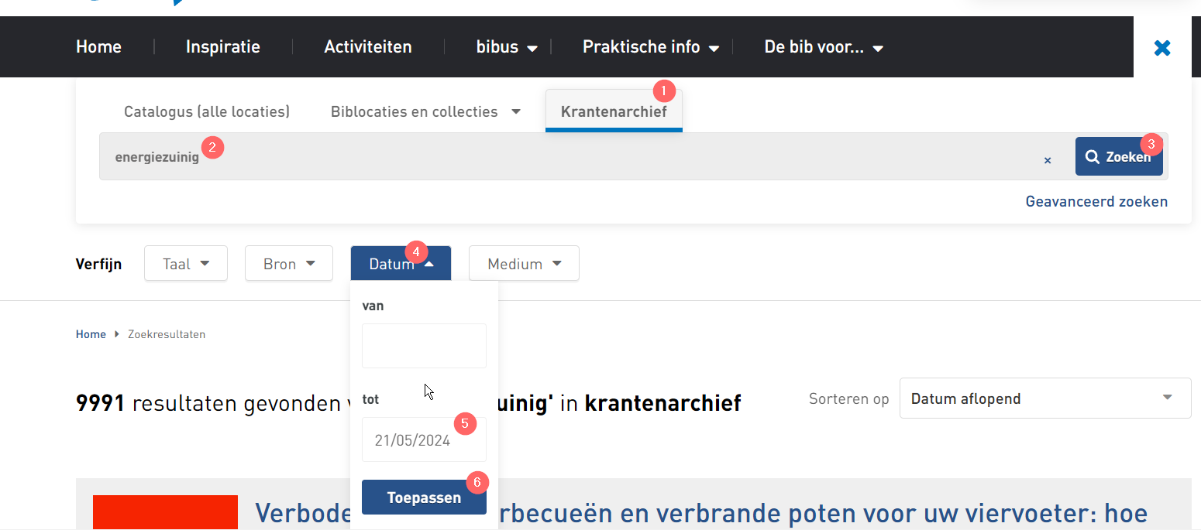Open Geavanceerd zoeken link
The width and height of the screenshot is (1201, 530).
point(1096,202)
